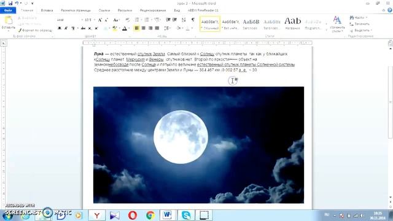This screenshot has height=221, width=393.
Task: Switch to the Вставка (Insert) tab
Action: [x=47, y=10]
